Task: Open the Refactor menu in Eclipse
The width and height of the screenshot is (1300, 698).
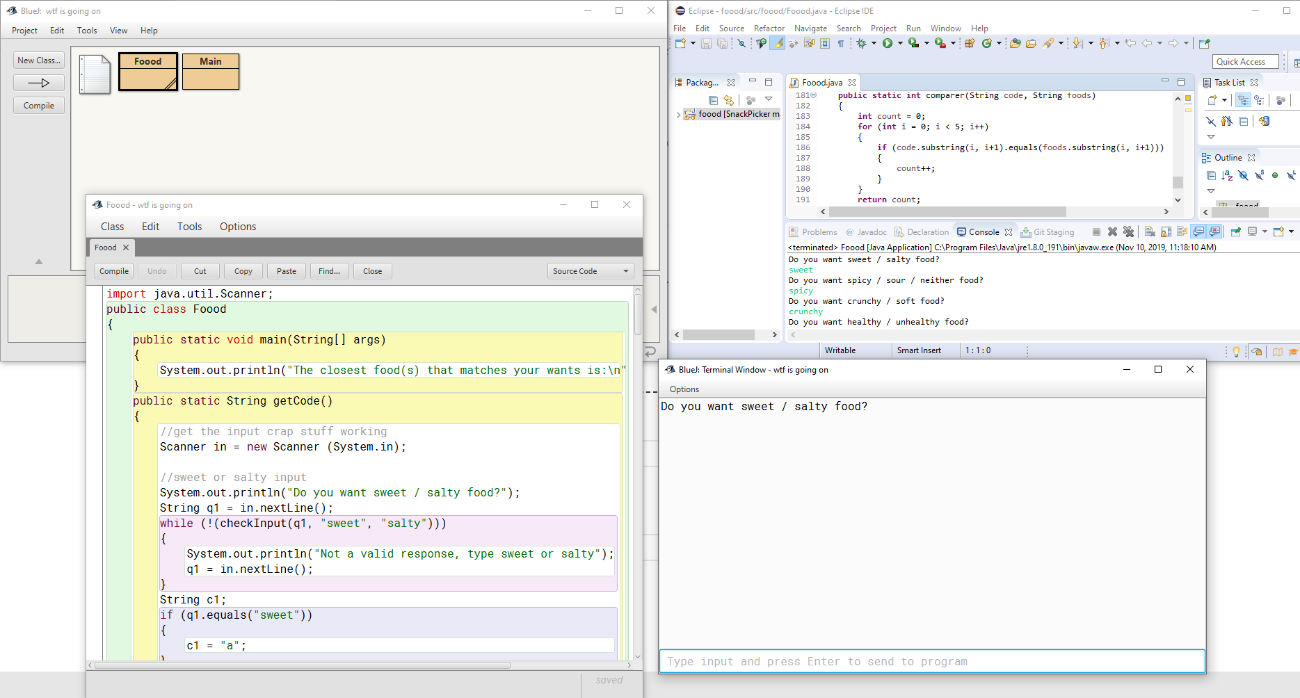Action: point(769,29)
